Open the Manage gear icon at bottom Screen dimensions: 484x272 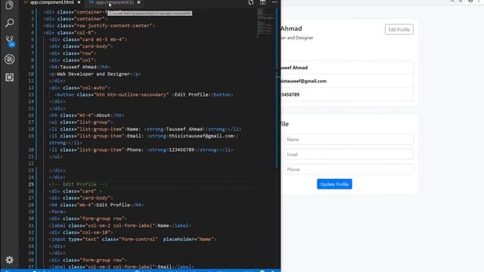click(9, 260)
